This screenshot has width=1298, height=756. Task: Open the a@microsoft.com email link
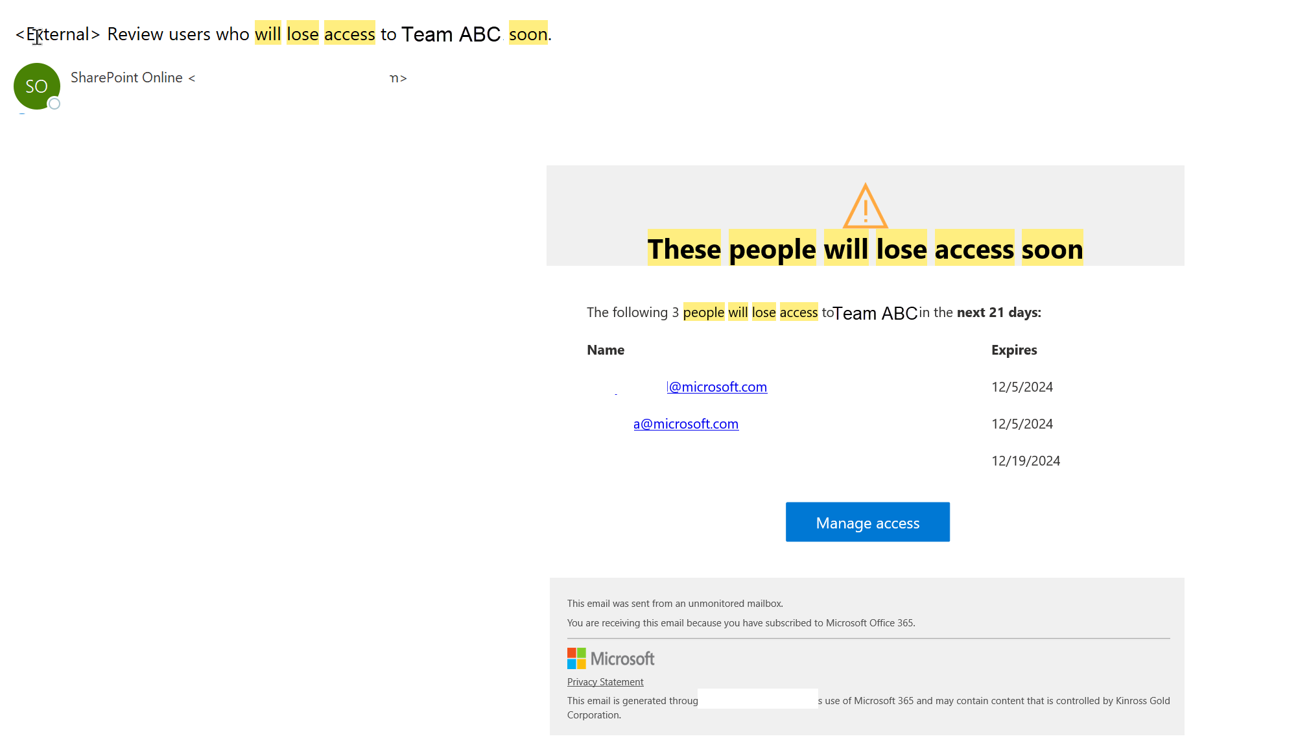pos(685,424)
